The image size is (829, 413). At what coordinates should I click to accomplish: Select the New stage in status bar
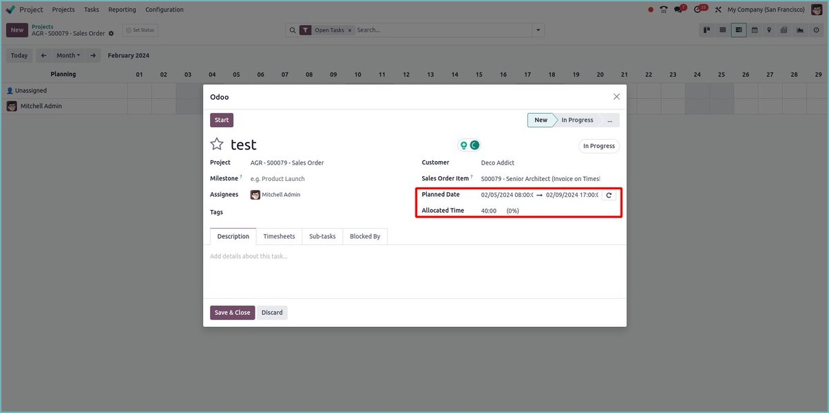click(x=541, y=120)
